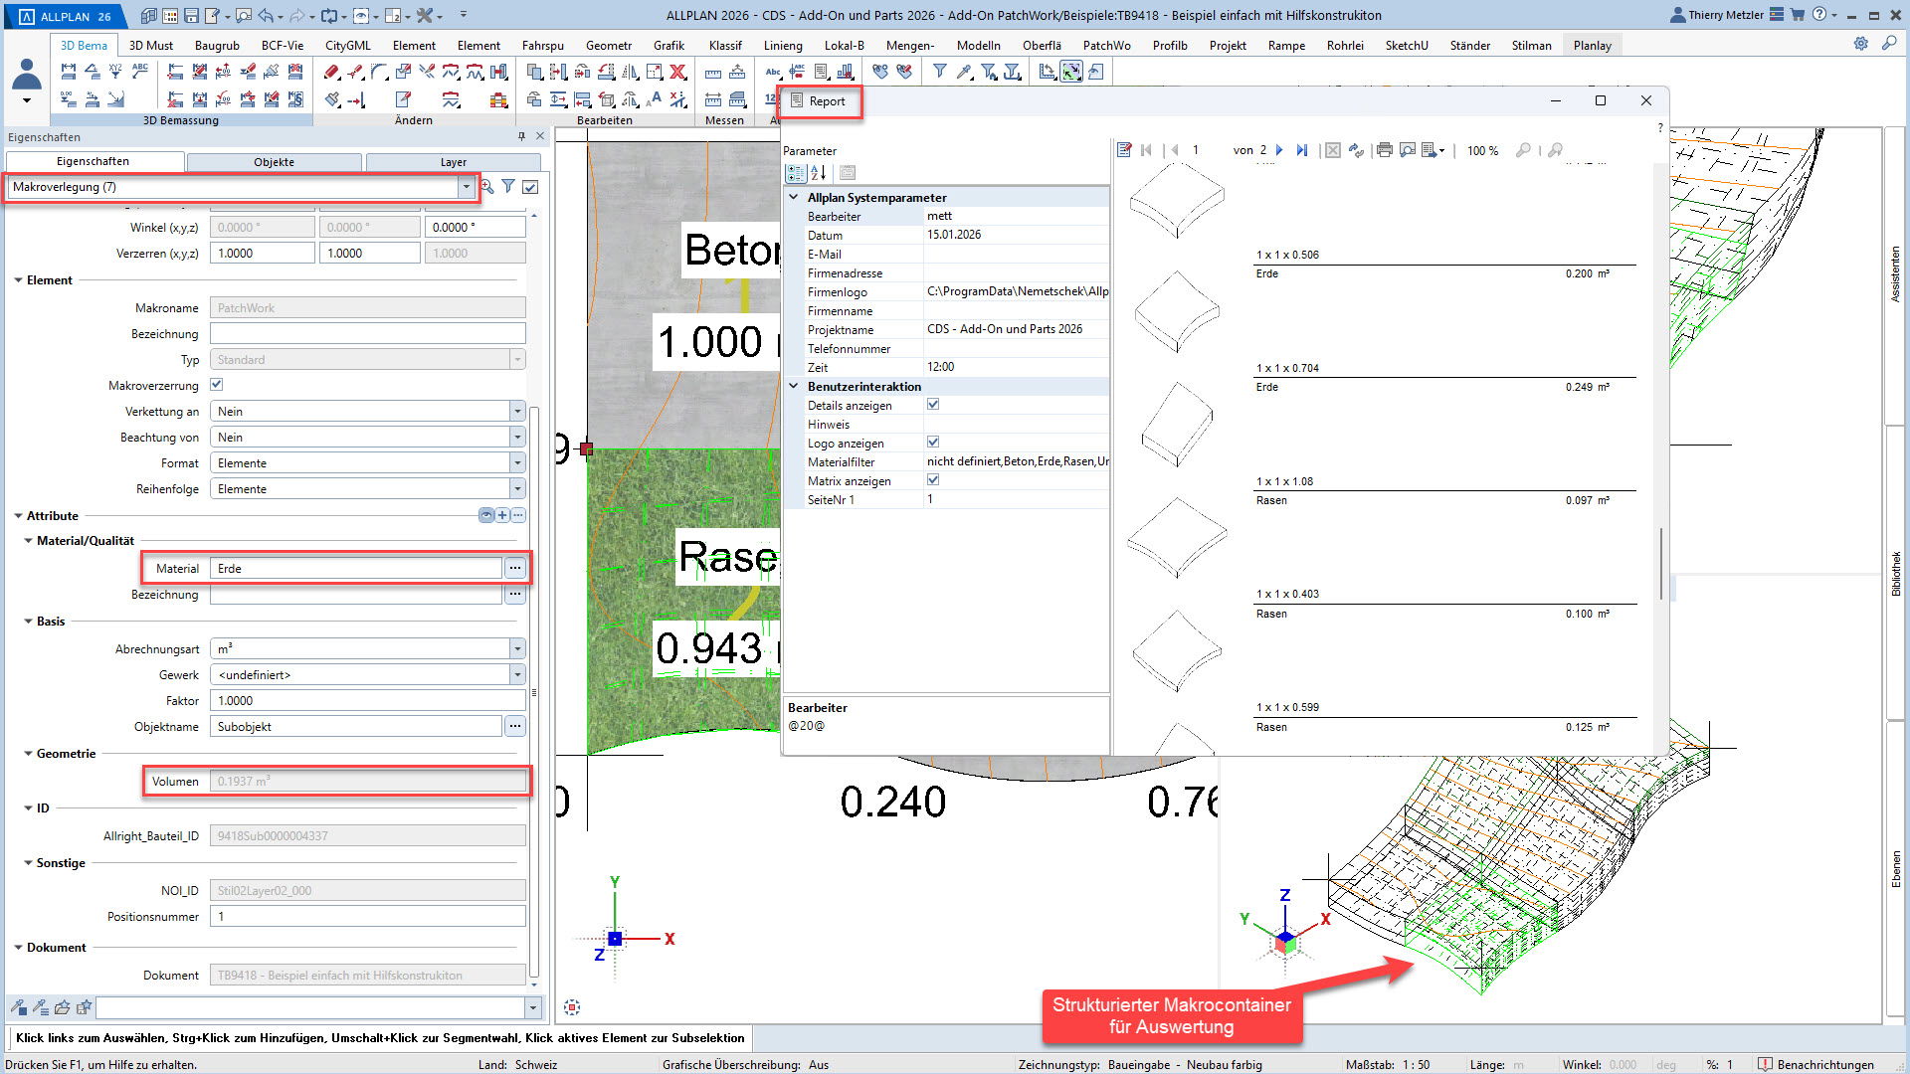Open the Makroverlegung (7) dropdown

[466, 187]
